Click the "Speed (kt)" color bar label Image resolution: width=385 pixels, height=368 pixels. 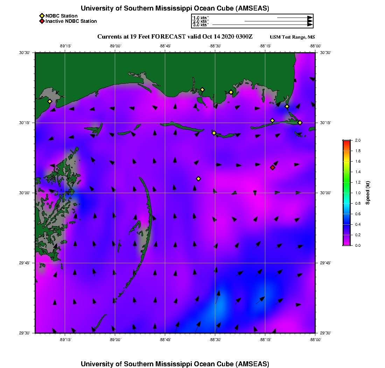(368, 193)
